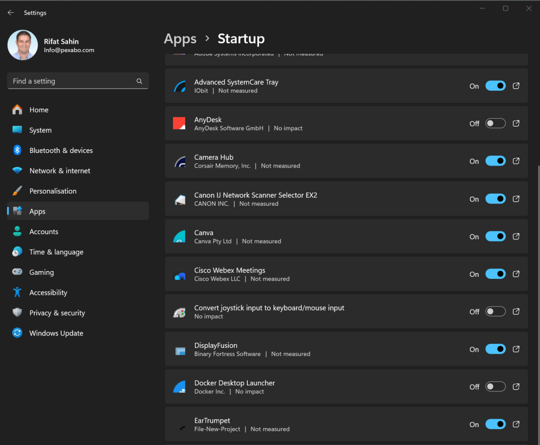Screen dimensions: 540x445
Task: Open file location link for AnyDesk
Action: (x=516, y=123)
